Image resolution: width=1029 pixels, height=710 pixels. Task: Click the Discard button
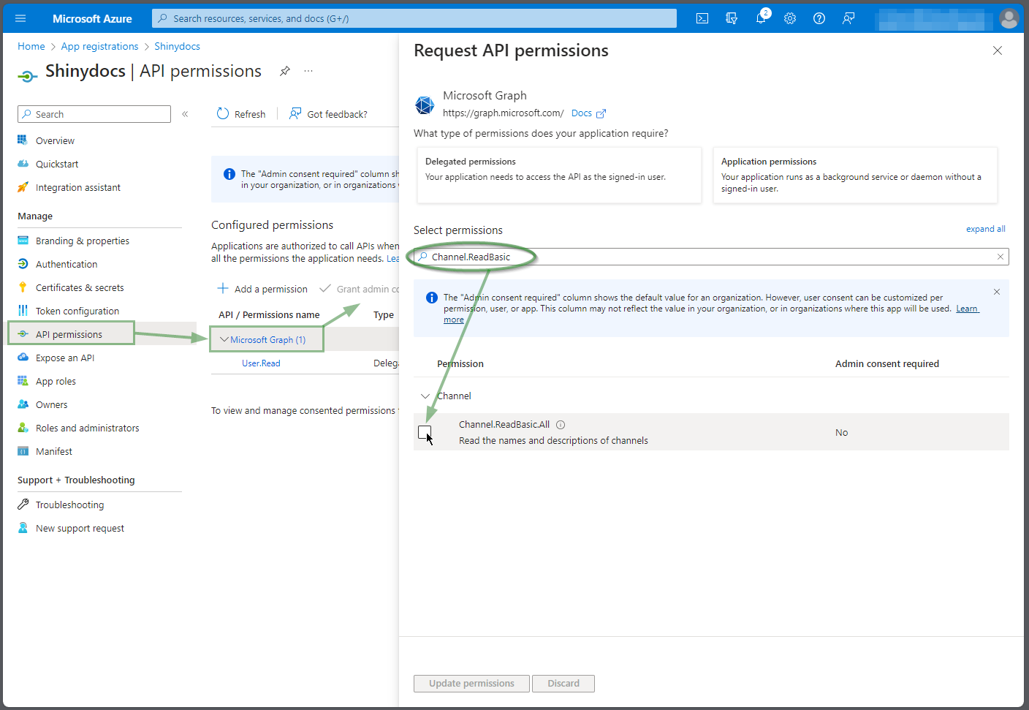tap(563, 684)
